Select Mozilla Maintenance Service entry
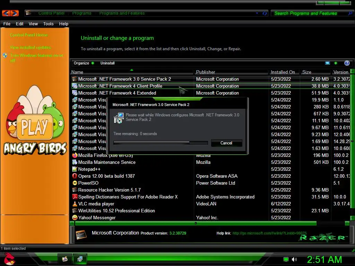Image resolution: width=355 pixels, height=266 pixels. point(210,162)
